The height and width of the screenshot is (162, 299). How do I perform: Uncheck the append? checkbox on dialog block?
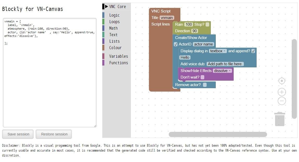(254, 51)
